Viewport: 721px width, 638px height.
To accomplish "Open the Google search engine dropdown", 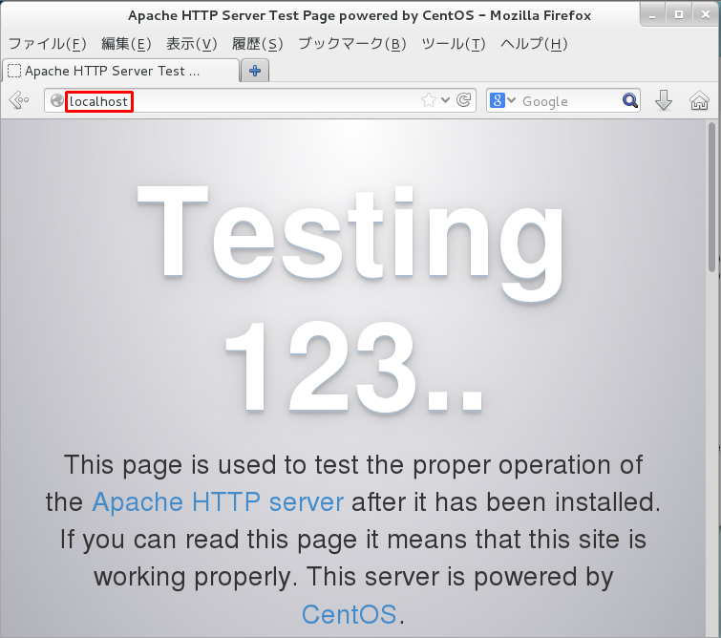I will 502,100.
